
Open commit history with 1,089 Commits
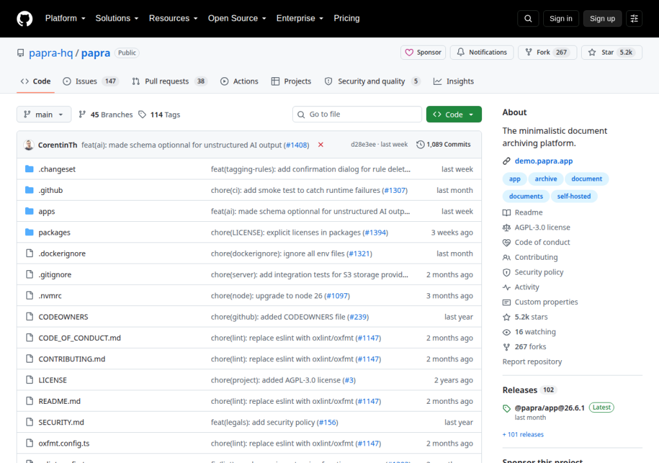443,145
